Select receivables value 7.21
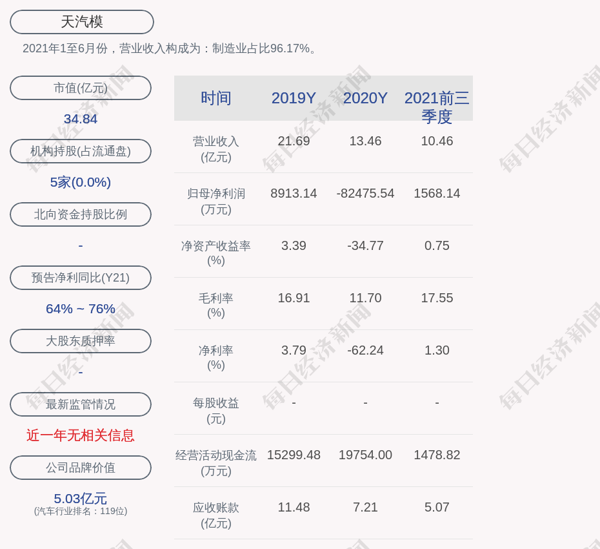600x549 pixels. (x=365, y=507)
